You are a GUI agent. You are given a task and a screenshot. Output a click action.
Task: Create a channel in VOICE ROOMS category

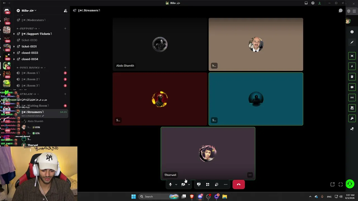(65, 68)
